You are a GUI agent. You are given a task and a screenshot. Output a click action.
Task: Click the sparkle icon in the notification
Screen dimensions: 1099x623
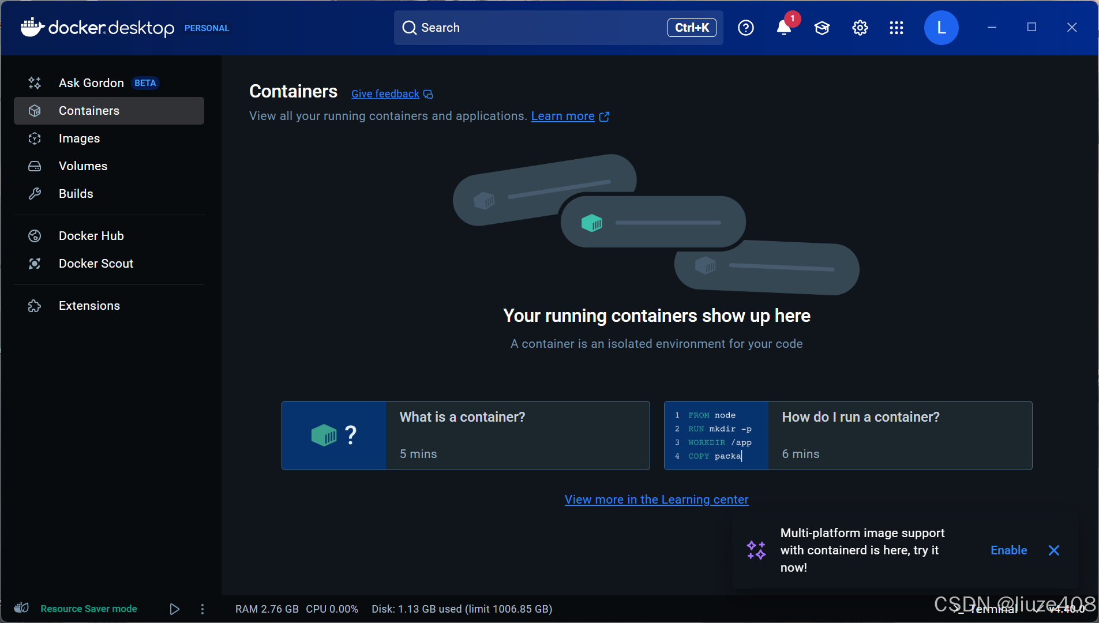point(756,550)
